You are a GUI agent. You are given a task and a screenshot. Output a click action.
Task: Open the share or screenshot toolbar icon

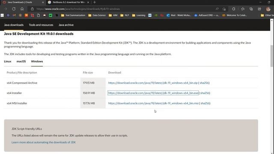[x=259, y=9]
